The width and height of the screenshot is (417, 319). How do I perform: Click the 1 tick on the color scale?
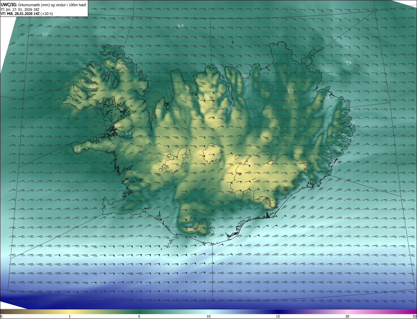pyautogui.click(x=70, y=316)
